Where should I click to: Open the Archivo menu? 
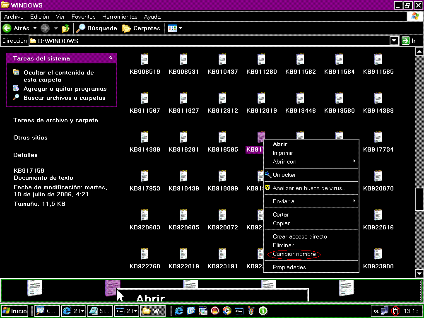14,17
